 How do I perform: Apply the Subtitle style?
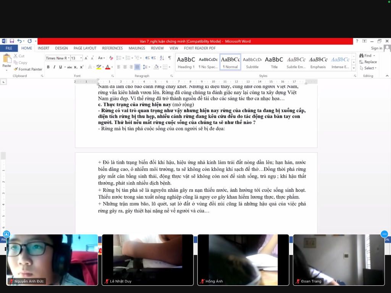pyautogui.click(x=252, y=62)
